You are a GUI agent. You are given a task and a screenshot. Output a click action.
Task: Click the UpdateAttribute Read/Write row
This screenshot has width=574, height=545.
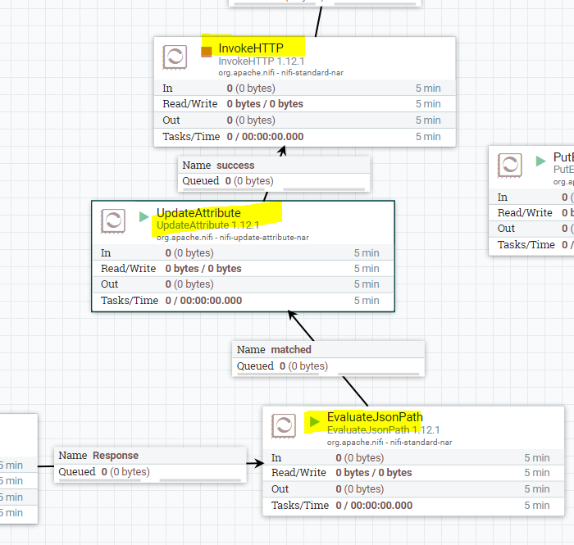pos(243,269)
